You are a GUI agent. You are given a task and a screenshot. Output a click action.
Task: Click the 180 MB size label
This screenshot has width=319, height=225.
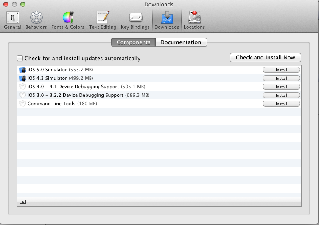(87, 104)
